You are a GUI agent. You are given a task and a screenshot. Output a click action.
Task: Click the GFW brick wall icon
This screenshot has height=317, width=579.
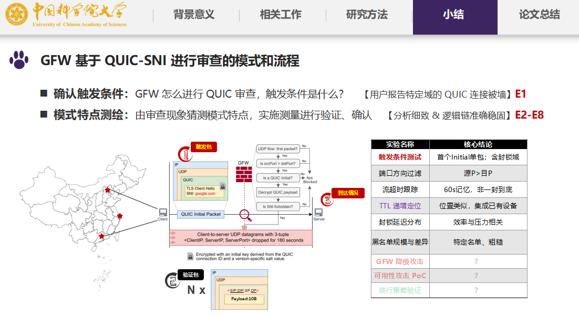244,174
